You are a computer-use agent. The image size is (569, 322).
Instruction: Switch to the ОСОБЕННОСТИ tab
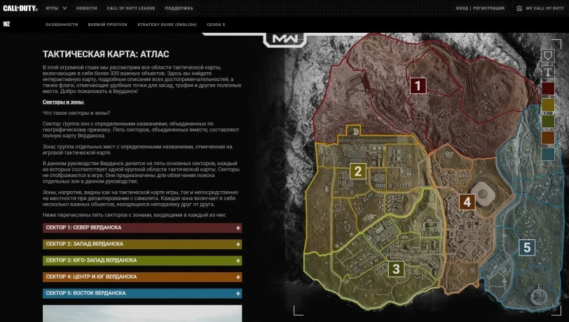[x=62, y=24]
